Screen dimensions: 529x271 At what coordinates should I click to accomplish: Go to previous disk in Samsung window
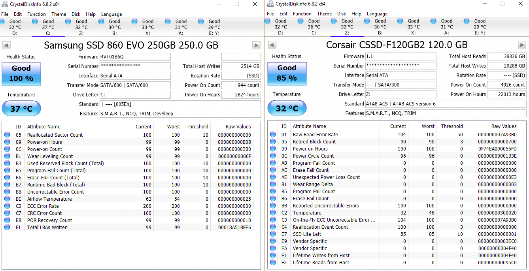click(x=6, y=45)
